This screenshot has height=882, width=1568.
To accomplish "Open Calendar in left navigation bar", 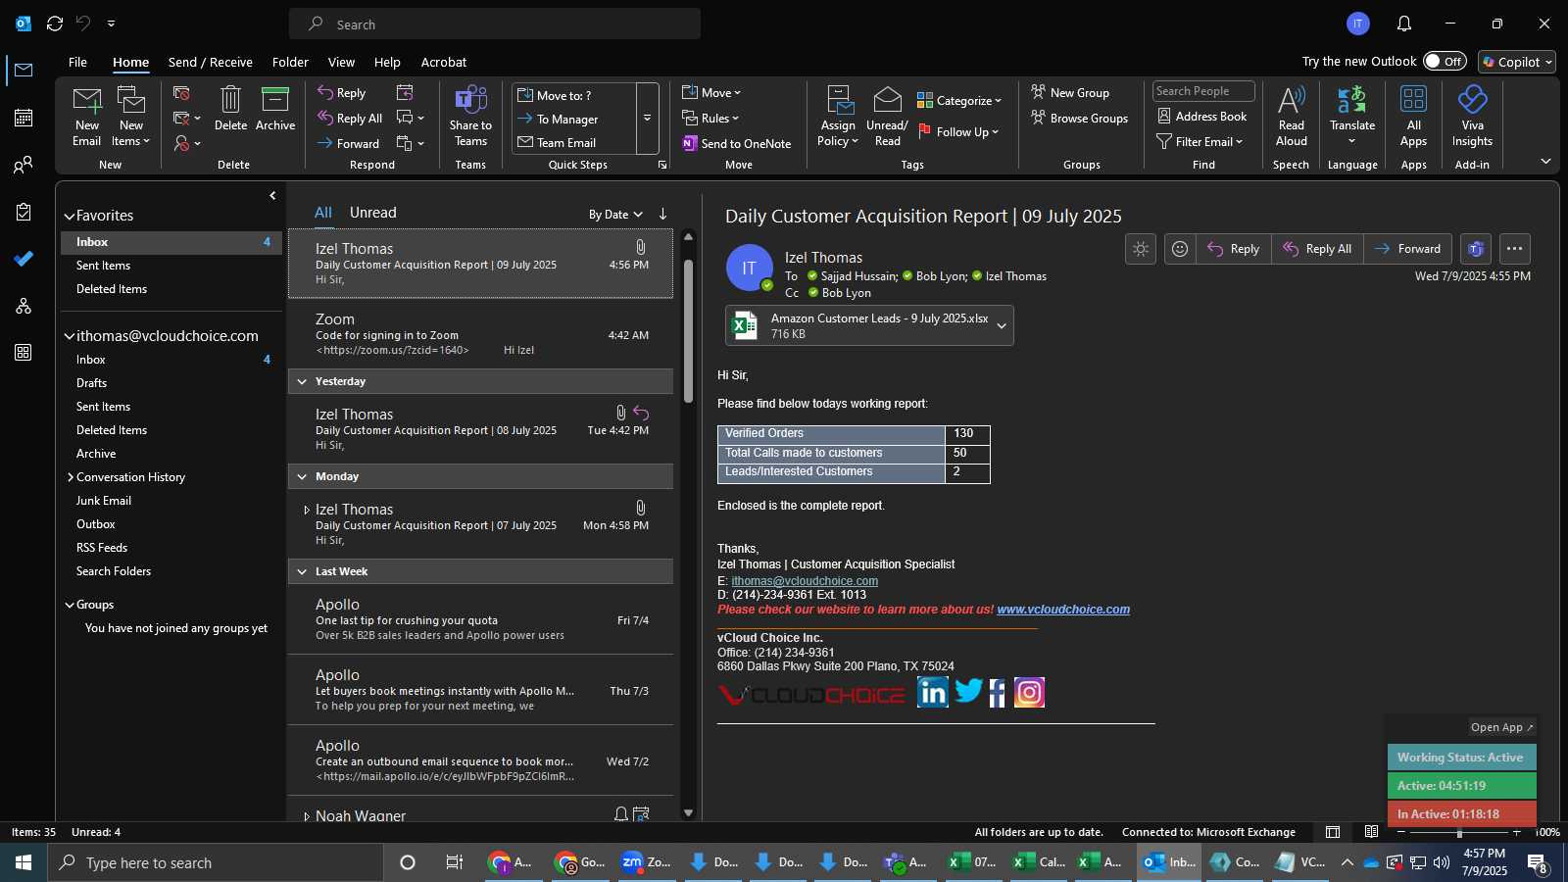I will click(x=24, y=118).
